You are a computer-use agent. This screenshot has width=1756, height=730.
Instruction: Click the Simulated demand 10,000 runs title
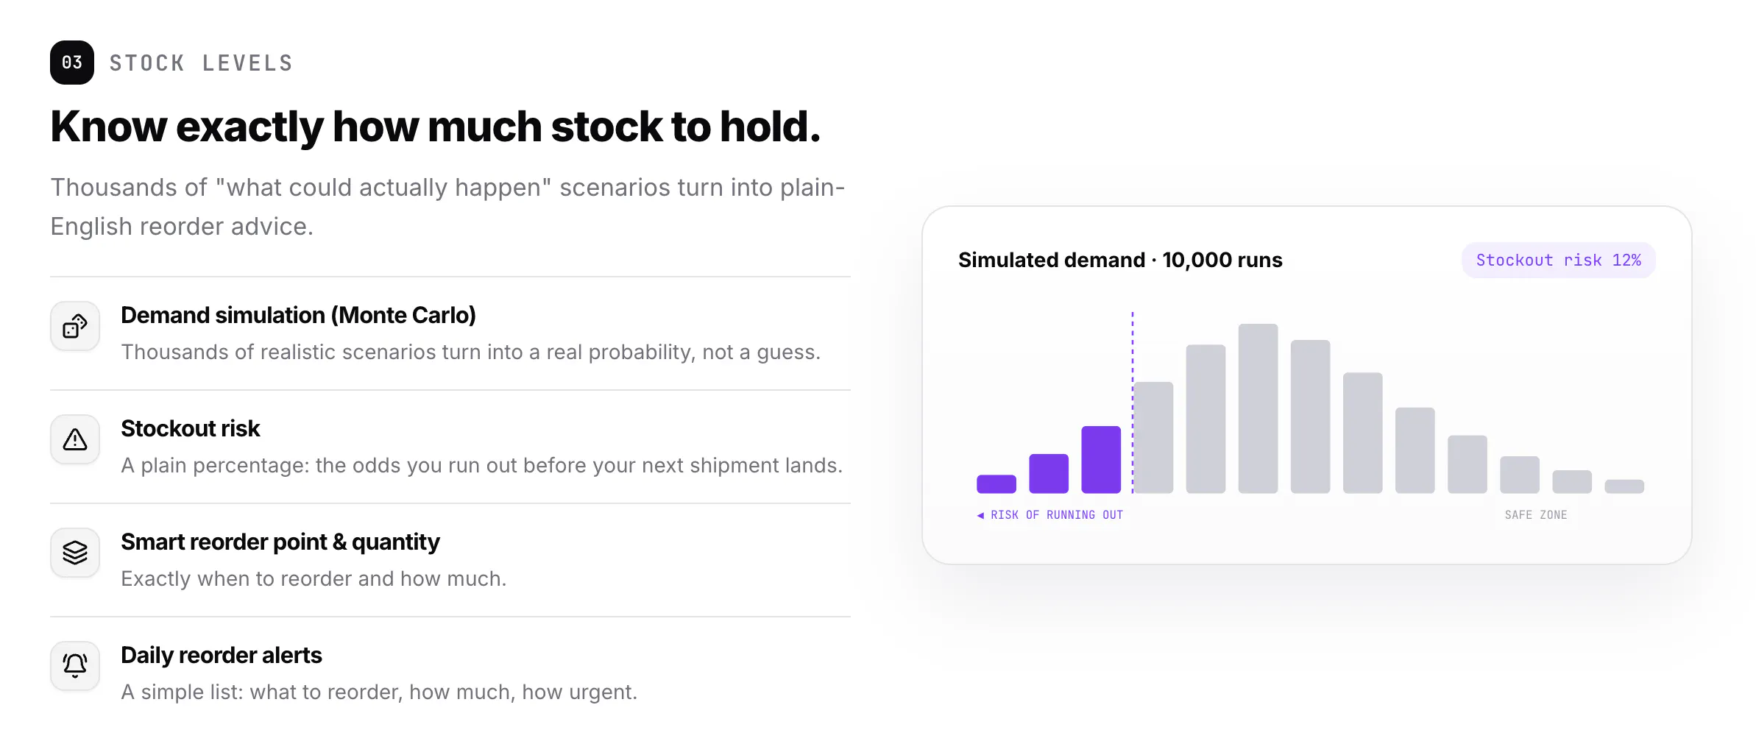[1120, 260]
